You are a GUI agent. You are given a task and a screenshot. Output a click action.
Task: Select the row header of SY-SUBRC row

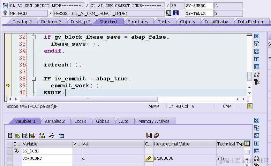[10, 158]
